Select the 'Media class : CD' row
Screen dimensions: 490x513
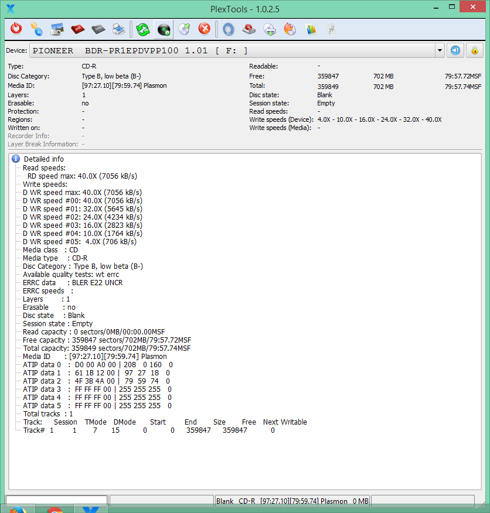[x=50, y=250]
